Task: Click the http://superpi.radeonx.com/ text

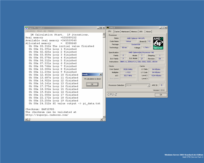Action: point(47,115)
